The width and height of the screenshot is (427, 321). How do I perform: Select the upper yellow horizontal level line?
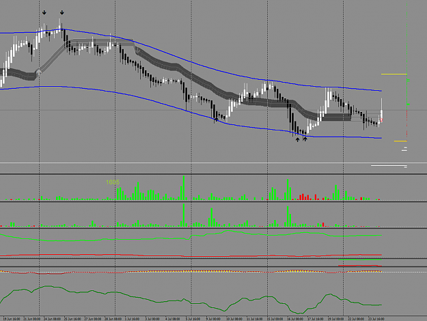[x=394, y=74]
